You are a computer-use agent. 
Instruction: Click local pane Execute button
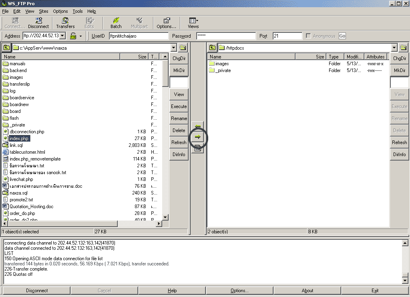coord(179,106)
